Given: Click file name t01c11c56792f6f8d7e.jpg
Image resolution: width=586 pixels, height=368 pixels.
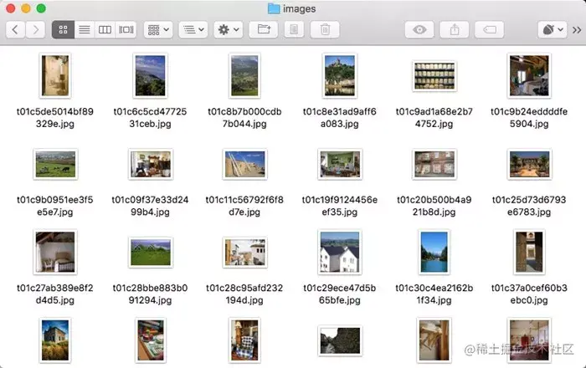Looking at the screenshot, I should click(x=244, y=206).
